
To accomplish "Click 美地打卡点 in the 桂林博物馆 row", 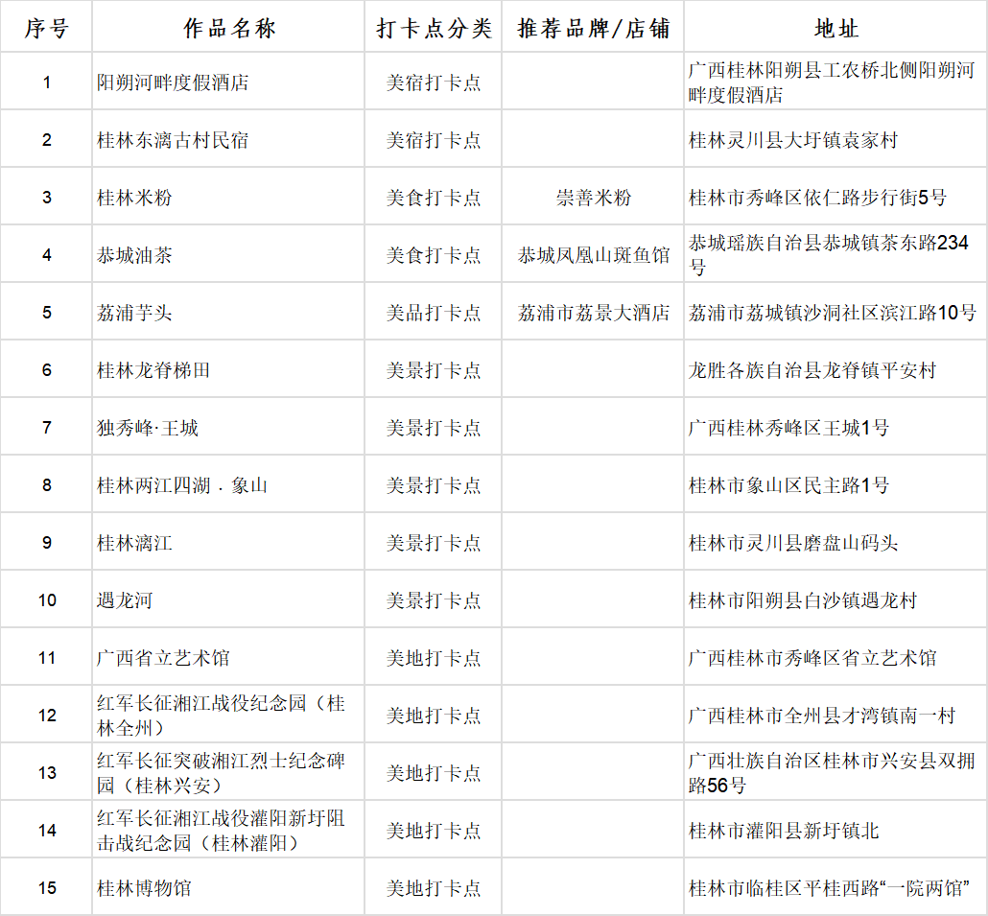I will [x=434, y=887].
